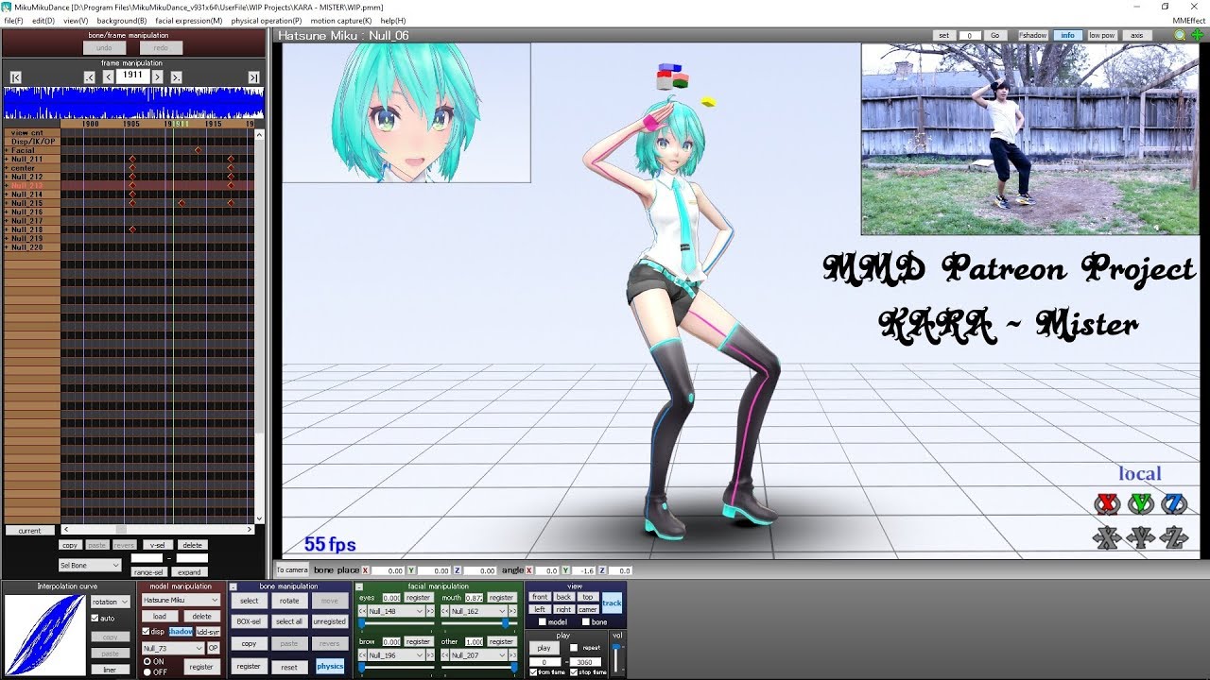Open the motion capture(K) menu

click(x=340, y=21)
